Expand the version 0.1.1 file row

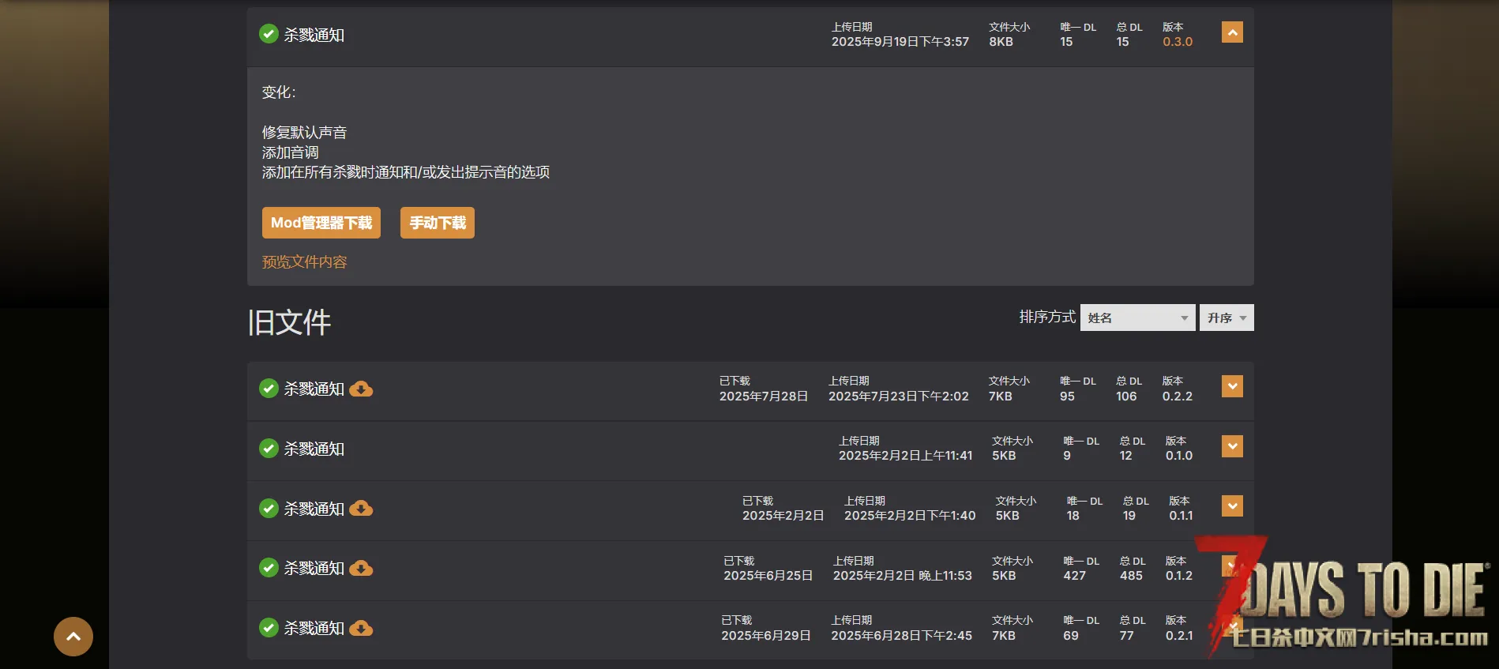click(x=1231, y=506)
